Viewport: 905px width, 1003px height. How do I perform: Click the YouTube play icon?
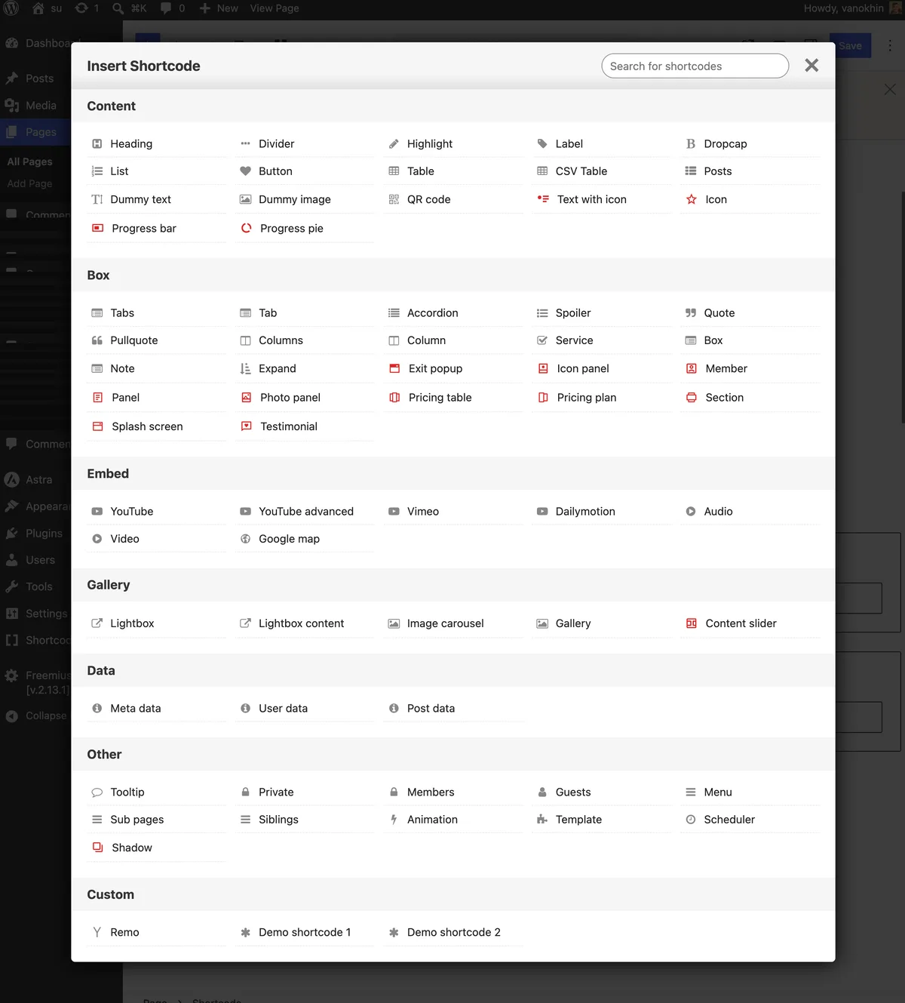pos(97,511)
